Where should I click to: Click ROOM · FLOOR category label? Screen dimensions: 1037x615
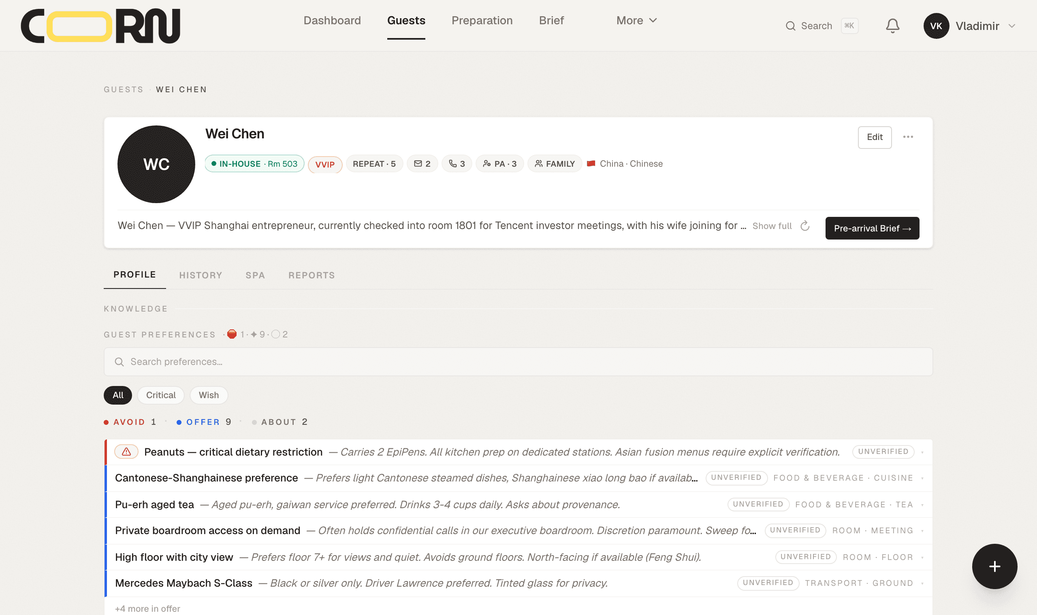(878, 557)
